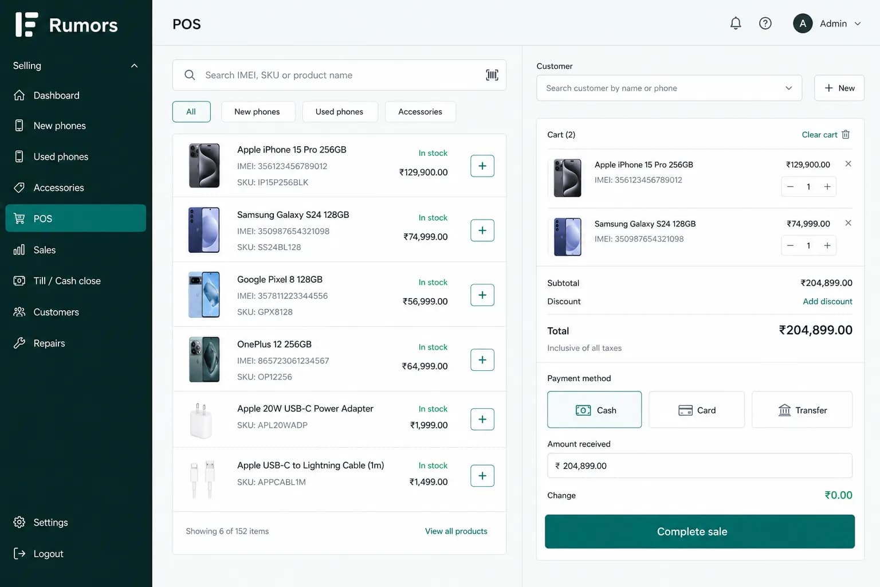The width and height of the screenshot is (880, 587).
Task: Scan barcode icon in search bar
Action: point(492,75)
